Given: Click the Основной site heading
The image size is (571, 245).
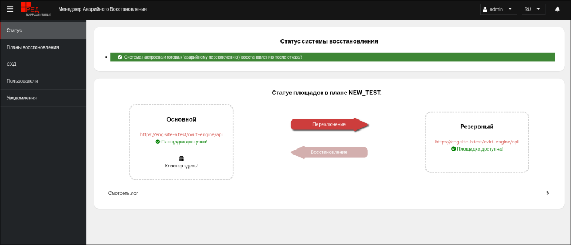Looking at the screenshot, I should click(x=181, y=119).
